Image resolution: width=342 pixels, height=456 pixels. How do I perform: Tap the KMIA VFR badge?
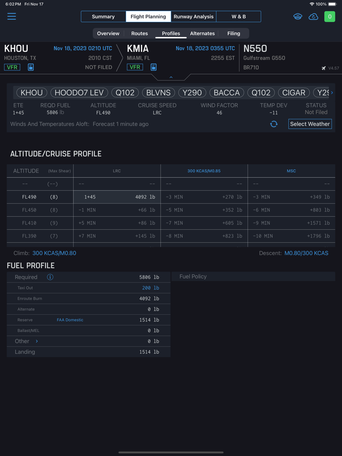point(135,68)
